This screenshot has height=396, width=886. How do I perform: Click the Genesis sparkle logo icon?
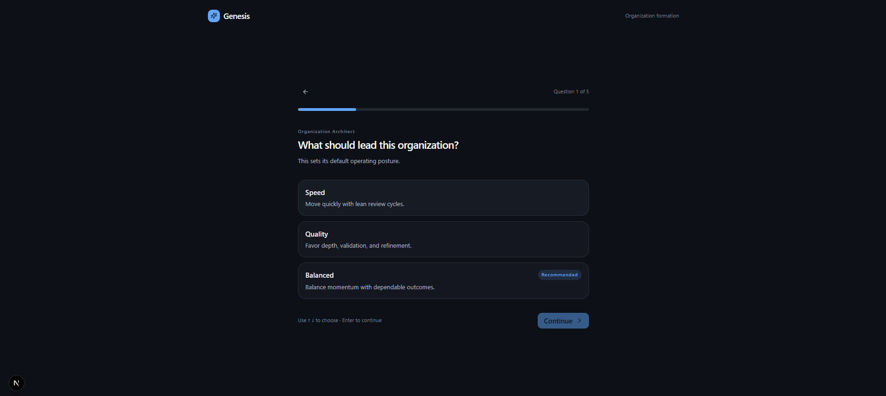[213, 16]
